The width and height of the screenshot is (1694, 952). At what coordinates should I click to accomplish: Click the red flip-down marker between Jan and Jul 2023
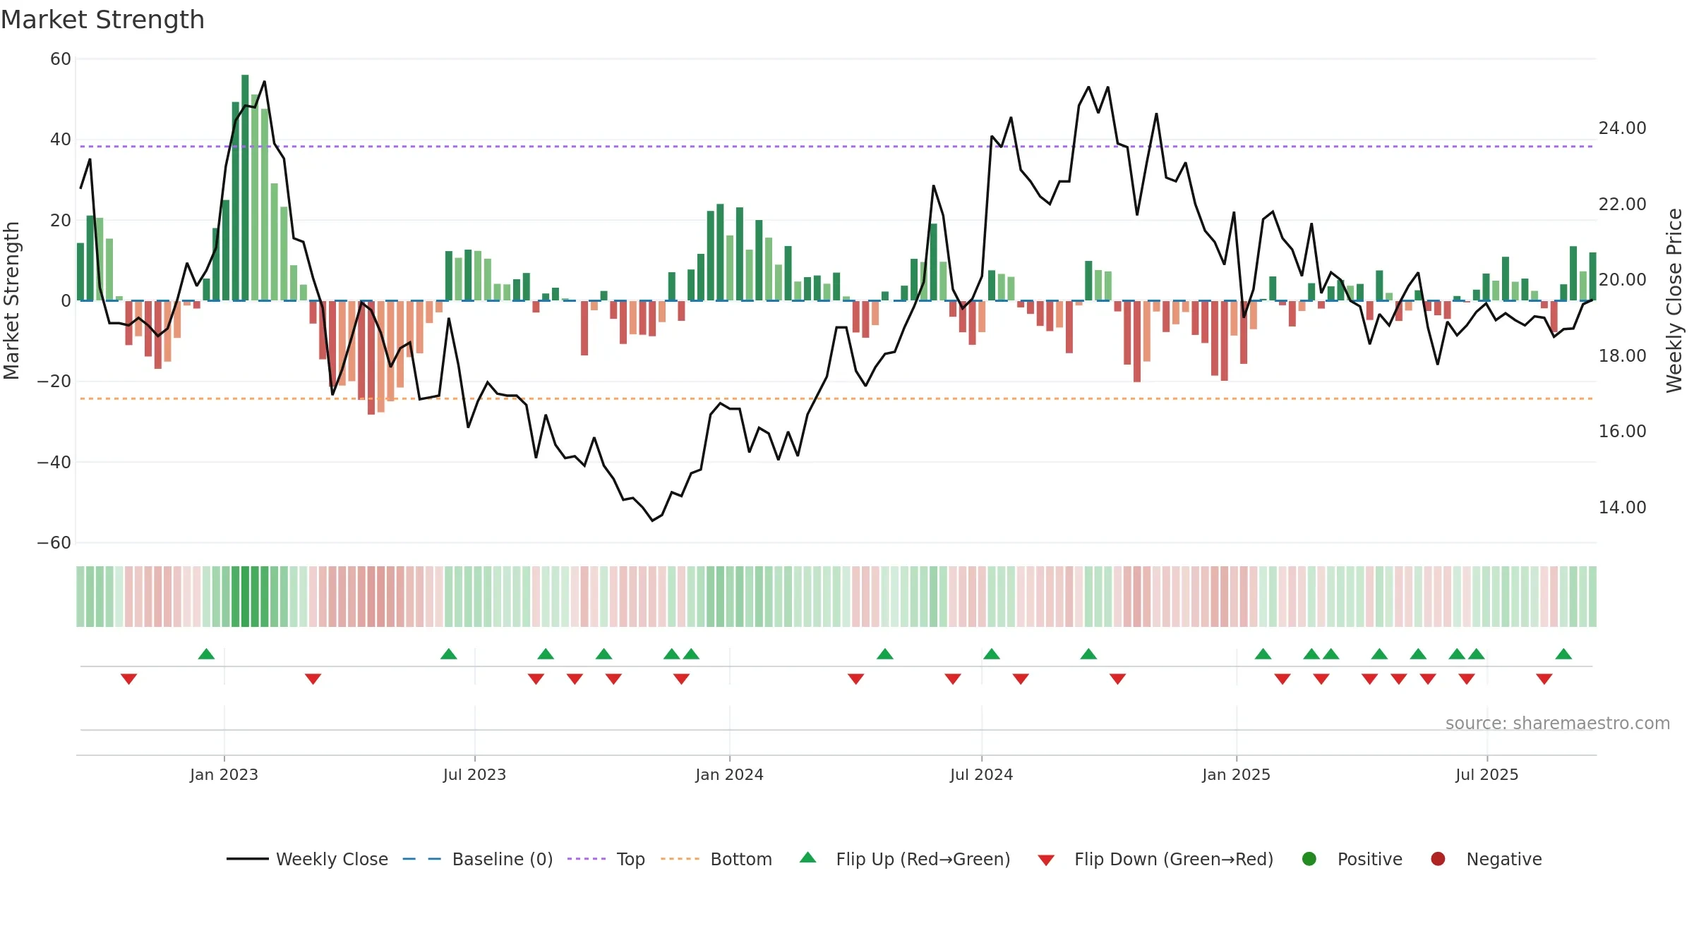[313, 678]
